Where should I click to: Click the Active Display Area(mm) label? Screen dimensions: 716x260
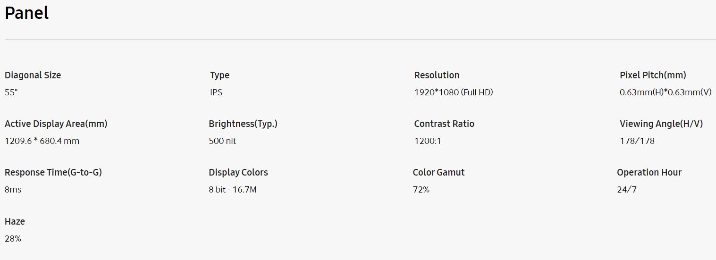56,124
